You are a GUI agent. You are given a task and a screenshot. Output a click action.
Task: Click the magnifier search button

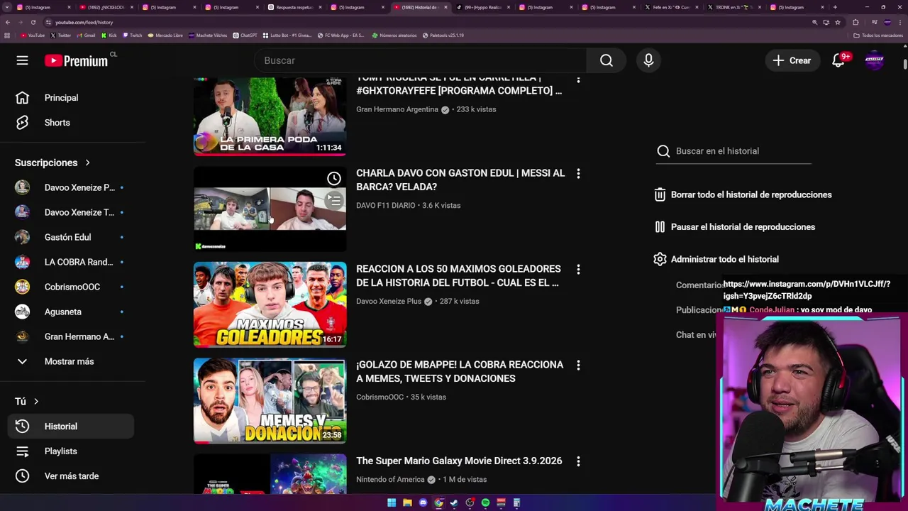[607, 60]
